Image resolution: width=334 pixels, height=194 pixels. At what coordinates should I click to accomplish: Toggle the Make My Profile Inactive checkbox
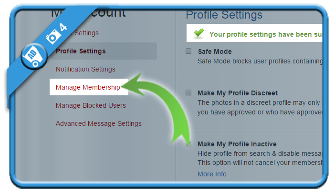tap(188, 143)
